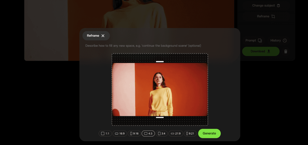The image size is (308, 145).
Task: Pick the 3:4 aspect ratio
Action: point(162,133)
